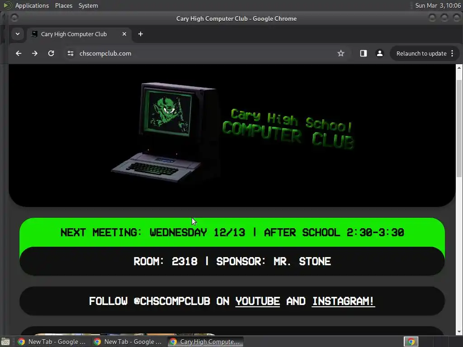The image size is (463, 347).
Task: Click the scrollbar down arrow
Action: 459,332
